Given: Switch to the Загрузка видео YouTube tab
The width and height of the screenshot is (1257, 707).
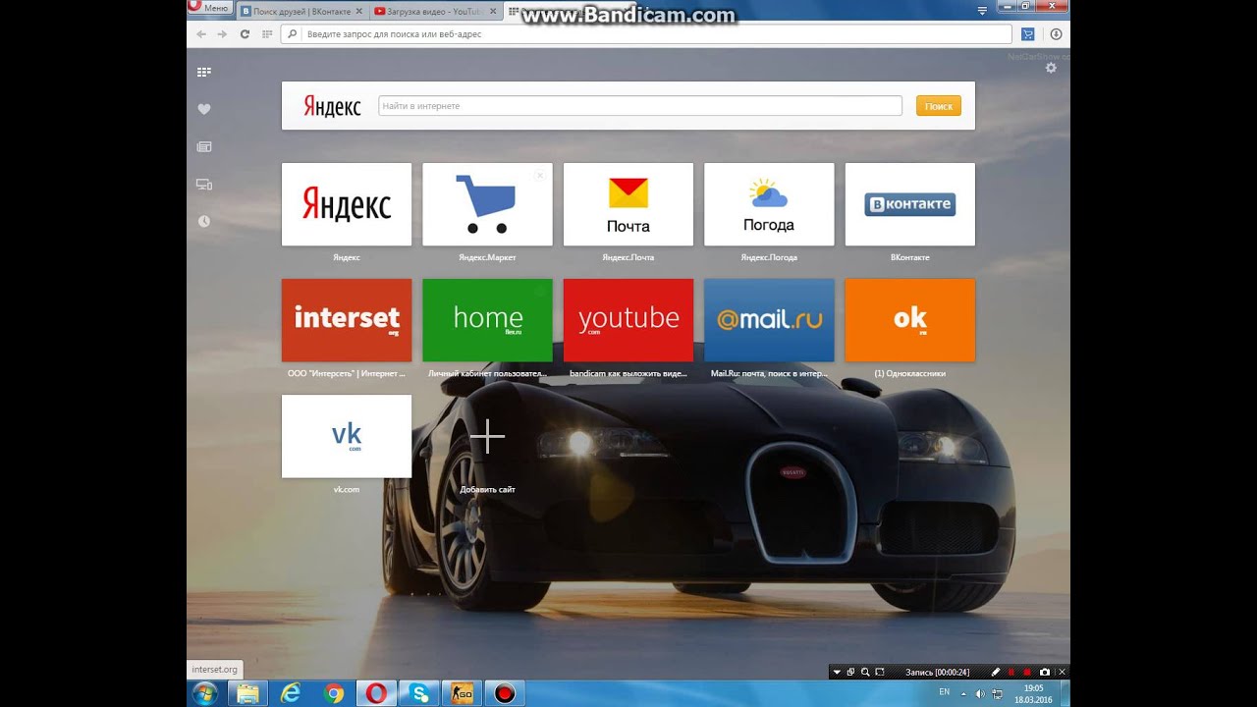Looking at the screenshot, I should 436,11.
